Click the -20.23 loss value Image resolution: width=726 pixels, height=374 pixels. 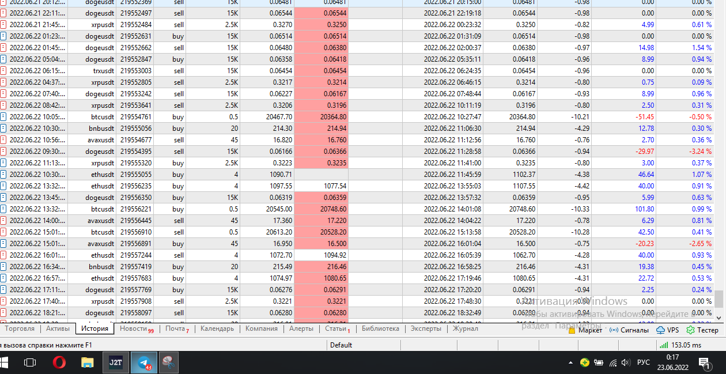[645, 244]
